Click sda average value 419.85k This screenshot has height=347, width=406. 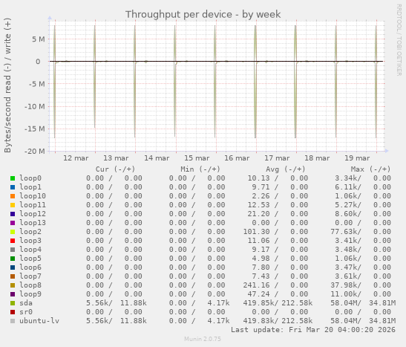click(261, 303)
